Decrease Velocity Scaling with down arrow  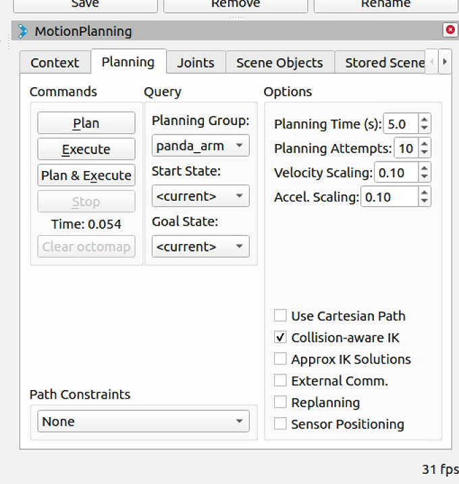pos(425,176)
